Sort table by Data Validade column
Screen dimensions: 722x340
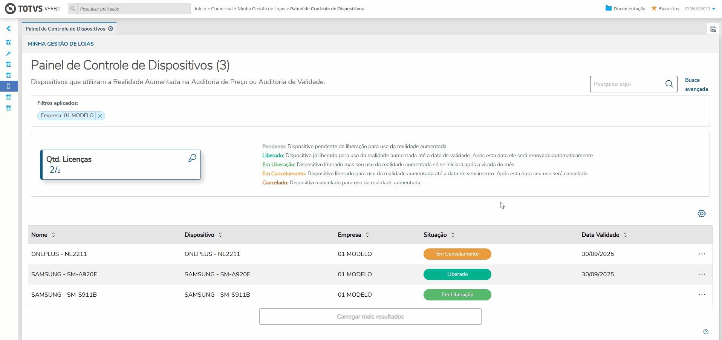[x=625, y=235]
